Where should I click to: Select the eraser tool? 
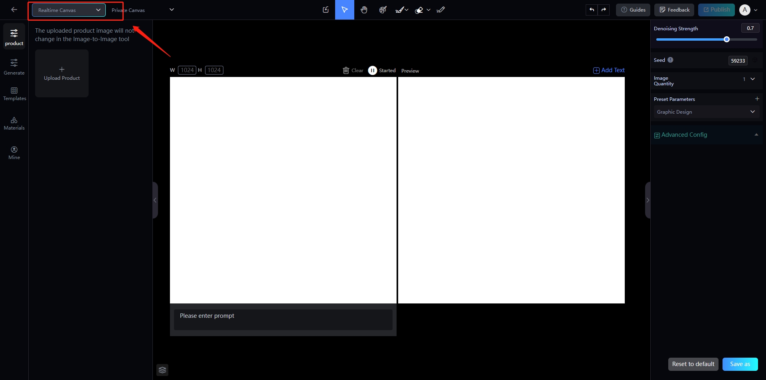(x=419, y=10)
